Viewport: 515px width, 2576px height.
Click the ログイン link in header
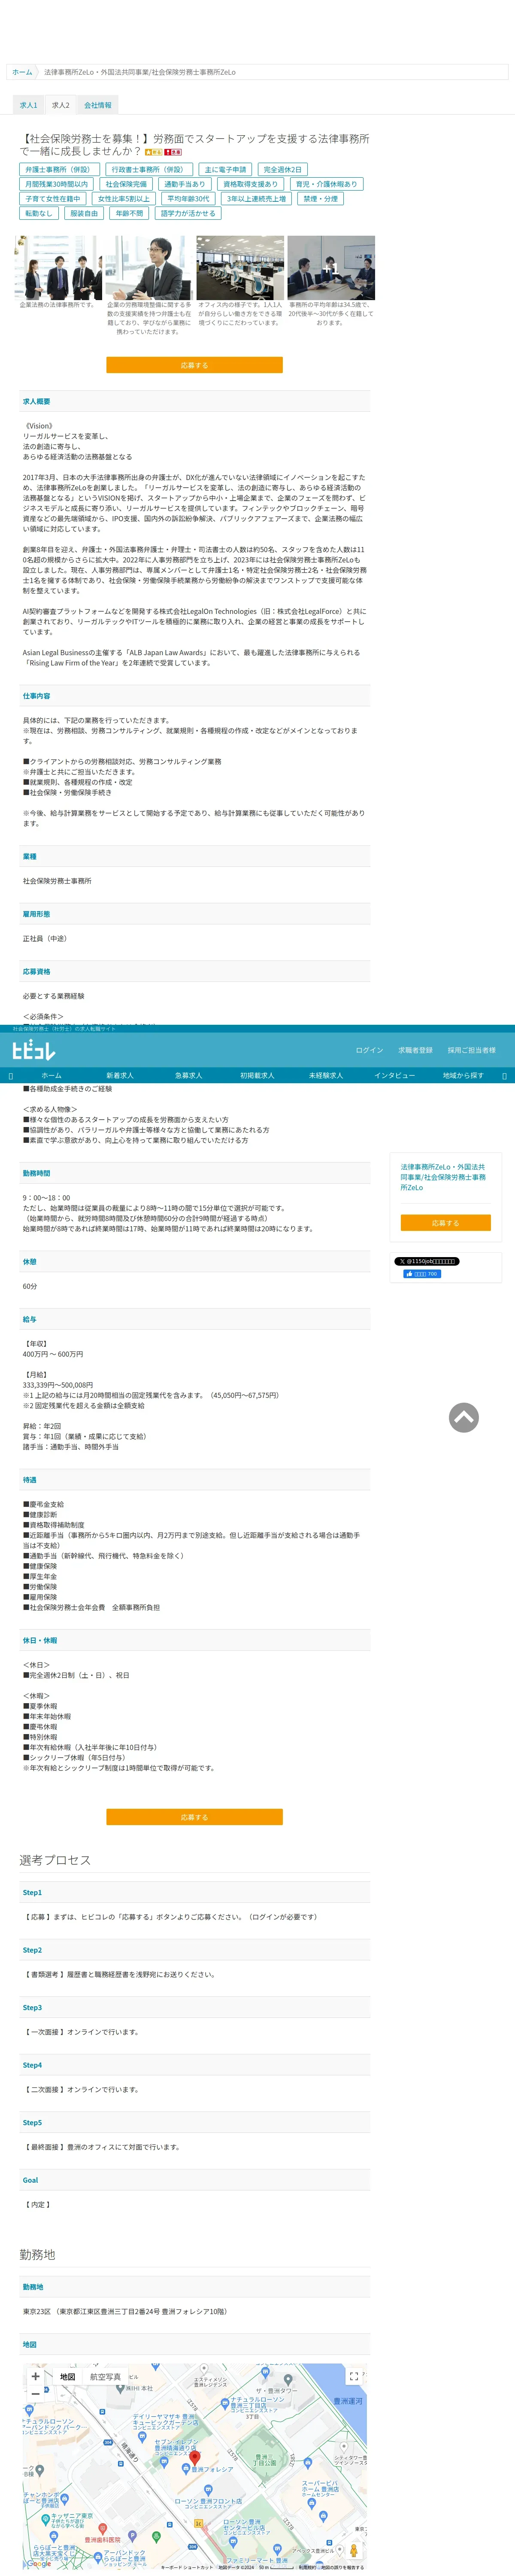[369, 1050]
